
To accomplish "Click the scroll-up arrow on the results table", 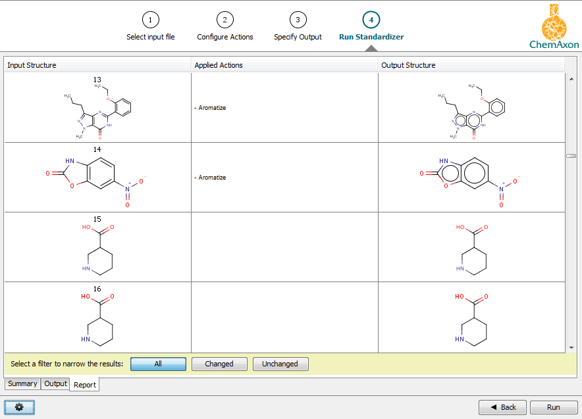I will (x=571, y=78).
